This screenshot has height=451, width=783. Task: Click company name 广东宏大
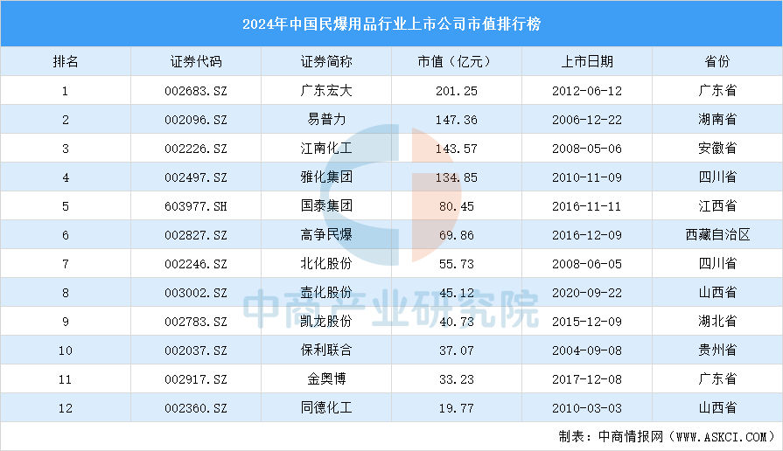click(326, 90)
